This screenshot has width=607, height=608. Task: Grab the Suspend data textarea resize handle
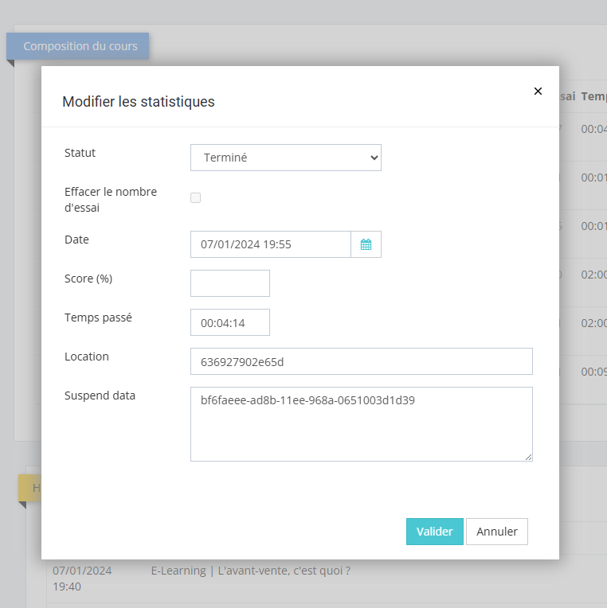pos(528,457)
